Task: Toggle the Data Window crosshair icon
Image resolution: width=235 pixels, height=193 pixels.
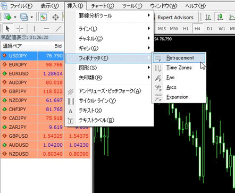Action: (55, 17)
